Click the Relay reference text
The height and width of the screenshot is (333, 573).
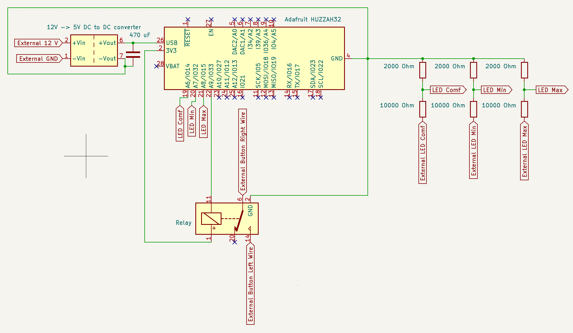pyautogui.click(x=183, y=223)
